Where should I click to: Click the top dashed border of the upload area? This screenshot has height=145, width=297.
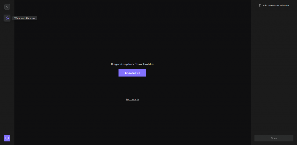point(132,44)
